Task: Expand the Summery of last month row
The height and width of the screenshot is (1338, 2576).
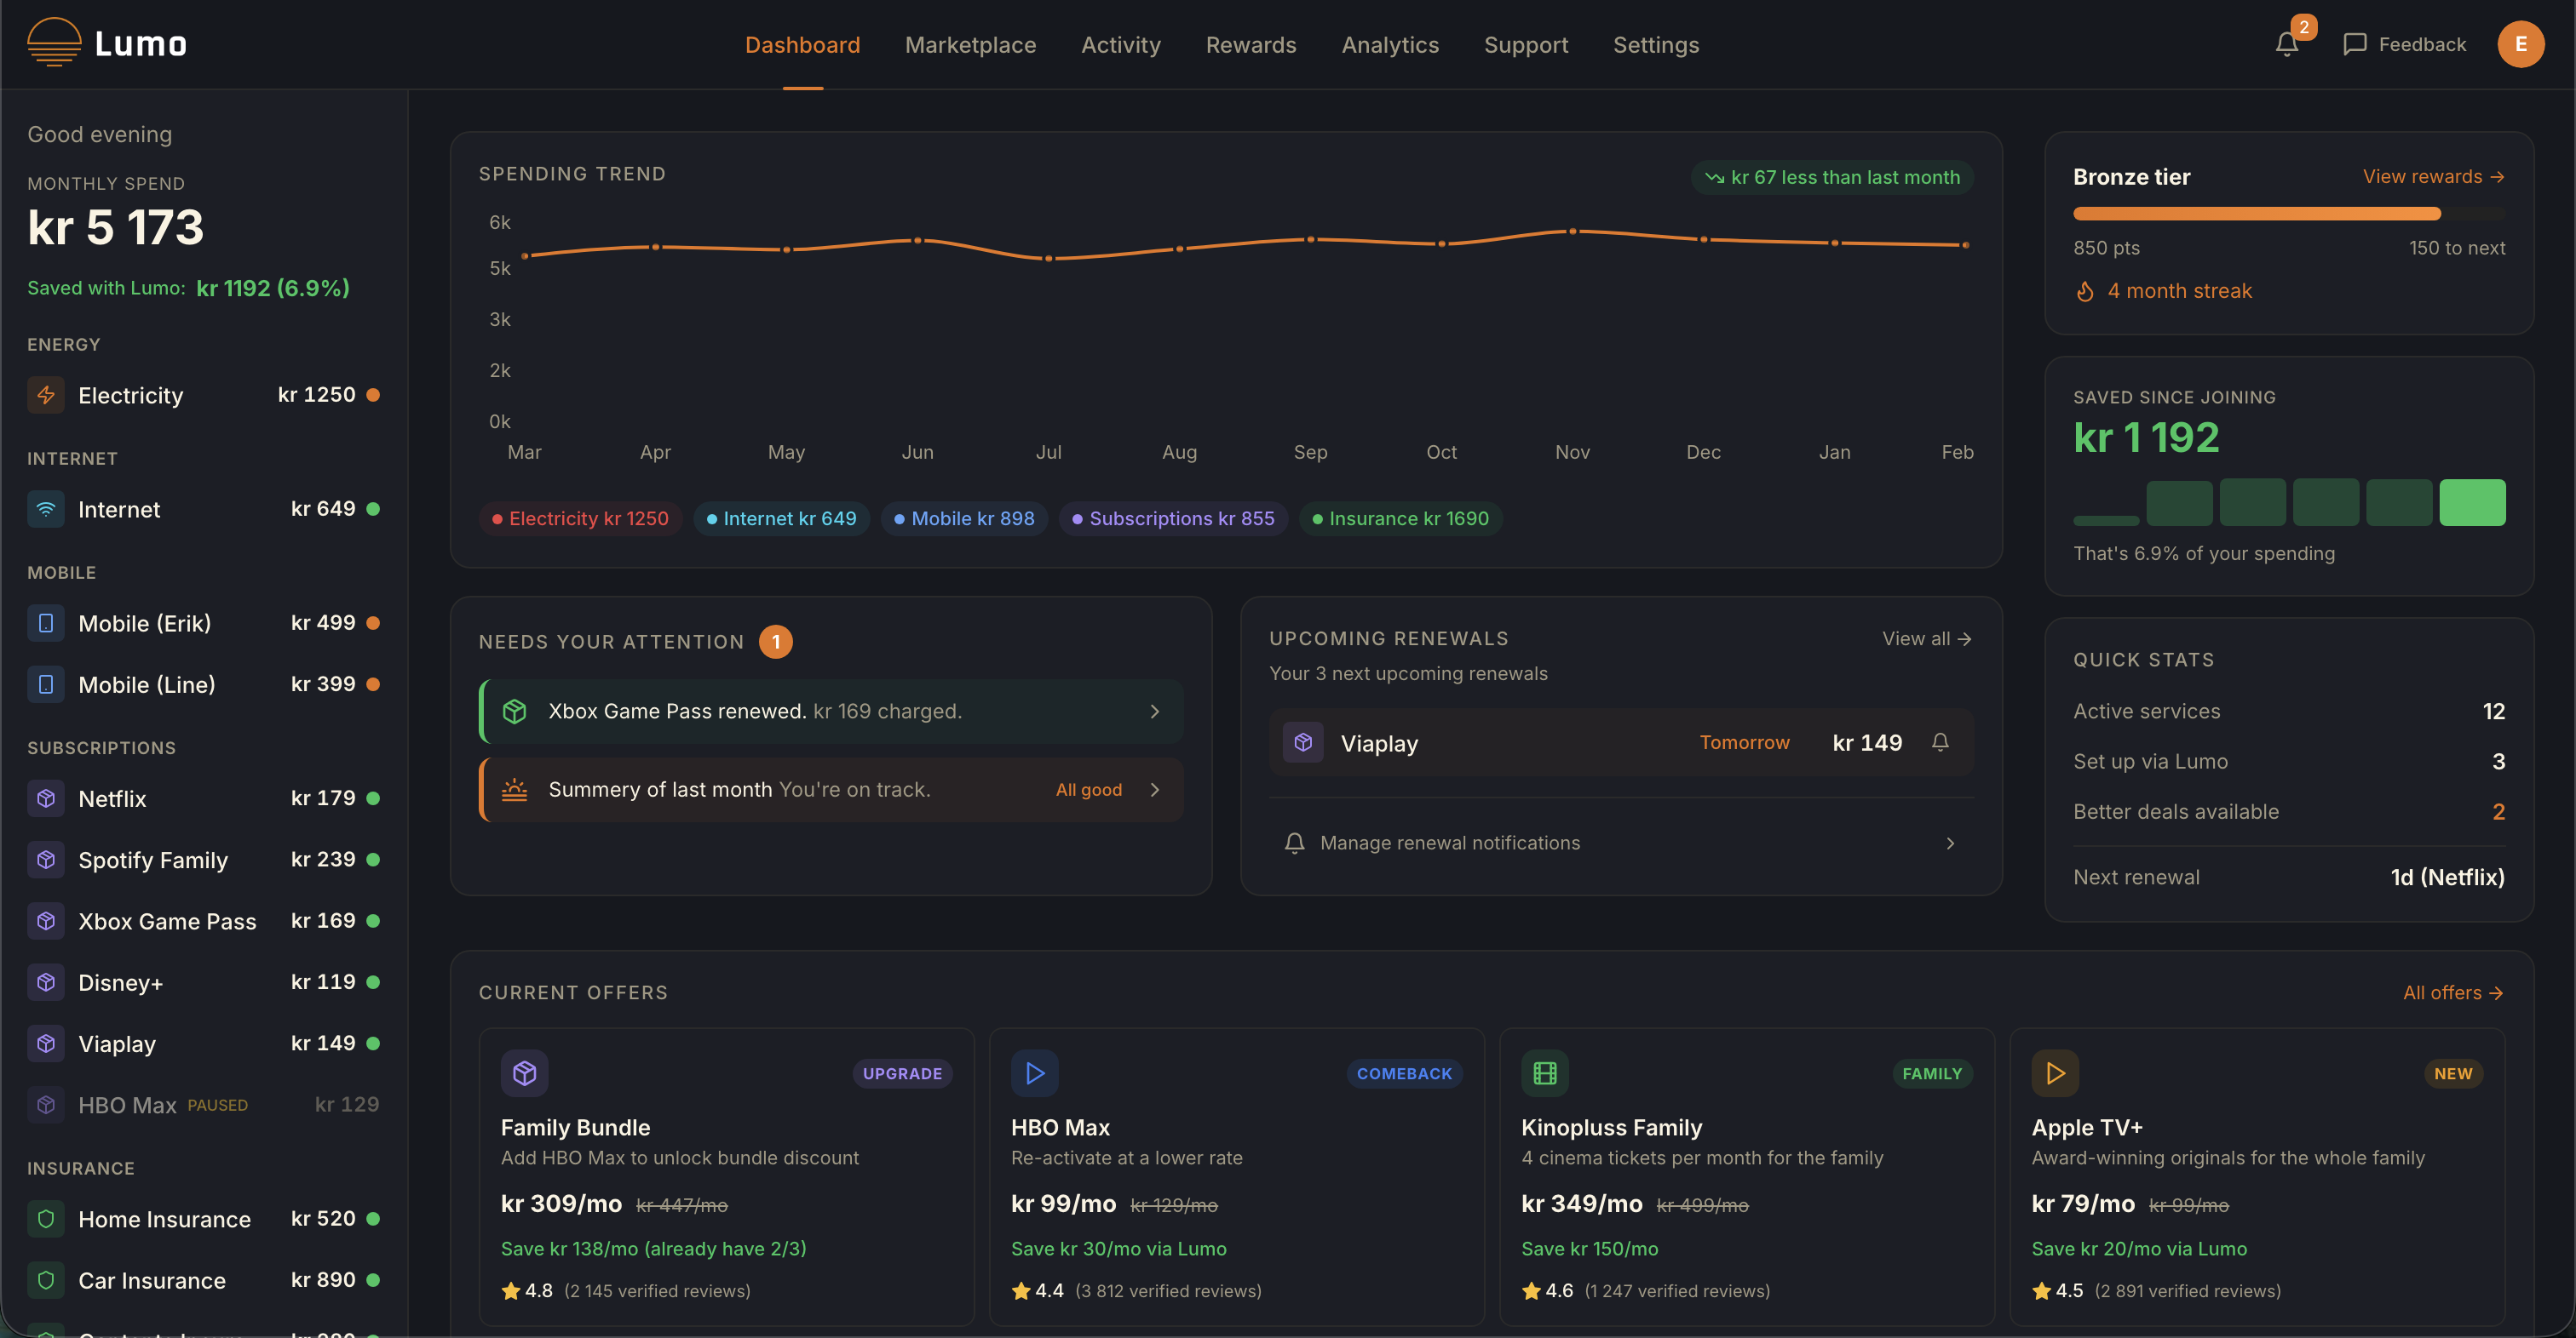Action: tap(1154, 789)
